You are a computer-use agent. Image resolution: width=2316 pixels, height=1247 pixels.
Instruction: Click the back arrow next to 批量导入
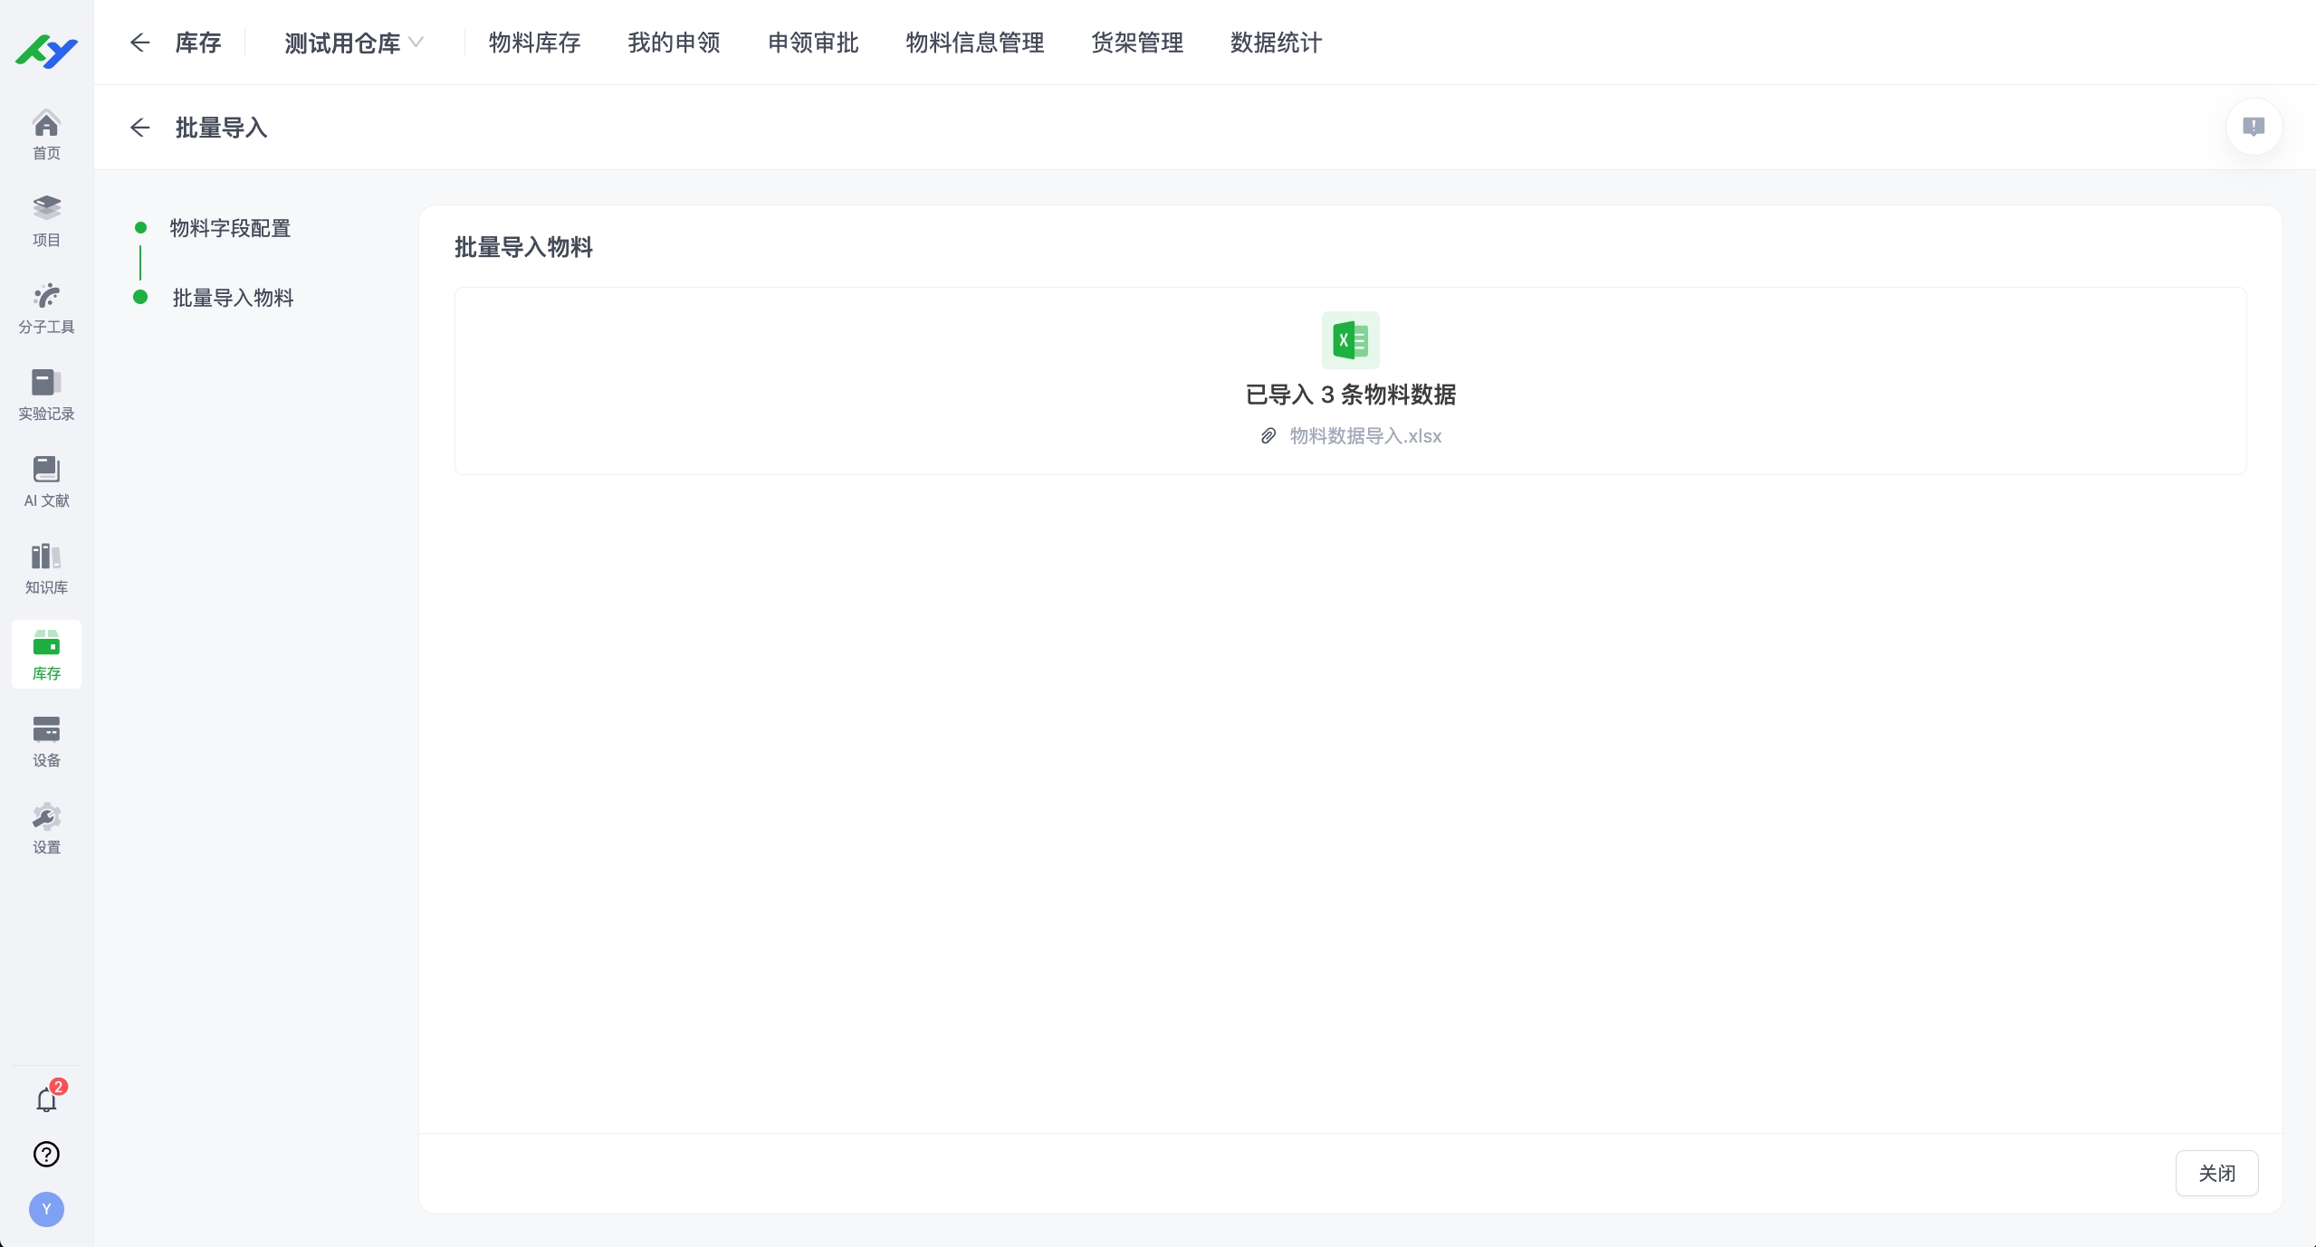[140, 128]
